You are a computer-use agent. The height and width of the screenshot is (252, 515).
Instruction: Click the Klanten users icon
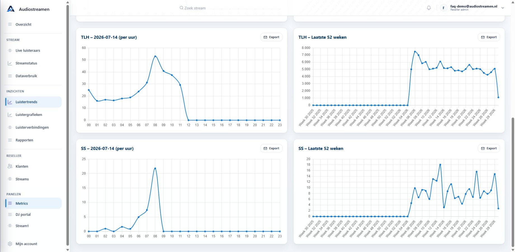[10, 166]
